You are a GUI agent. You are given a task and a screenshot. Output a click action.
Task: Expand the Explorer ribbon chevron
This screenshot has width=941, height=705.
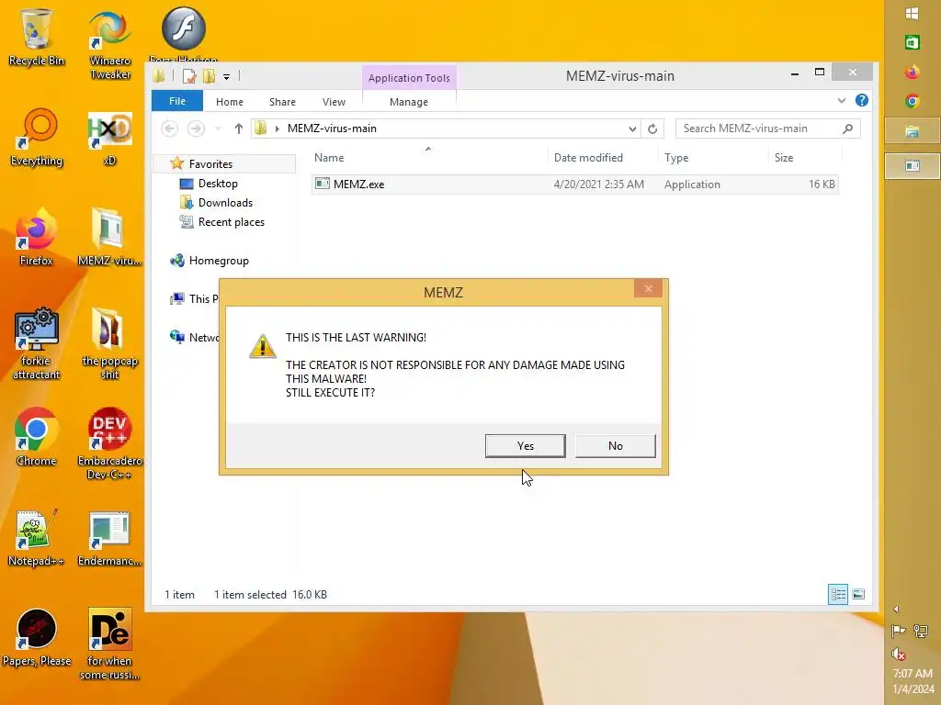point(842,101)
